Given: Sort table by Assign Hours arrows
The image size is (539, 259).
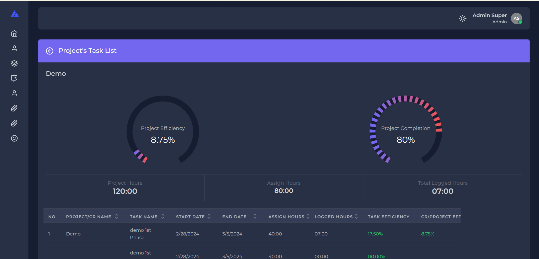Looking at the screenshot, I should 308,216.
